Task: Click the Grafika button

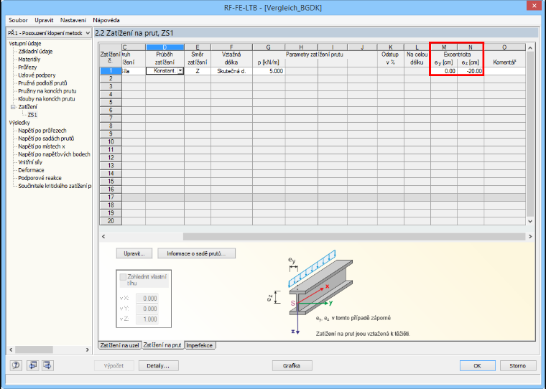Action: click(x=292, y=366)
